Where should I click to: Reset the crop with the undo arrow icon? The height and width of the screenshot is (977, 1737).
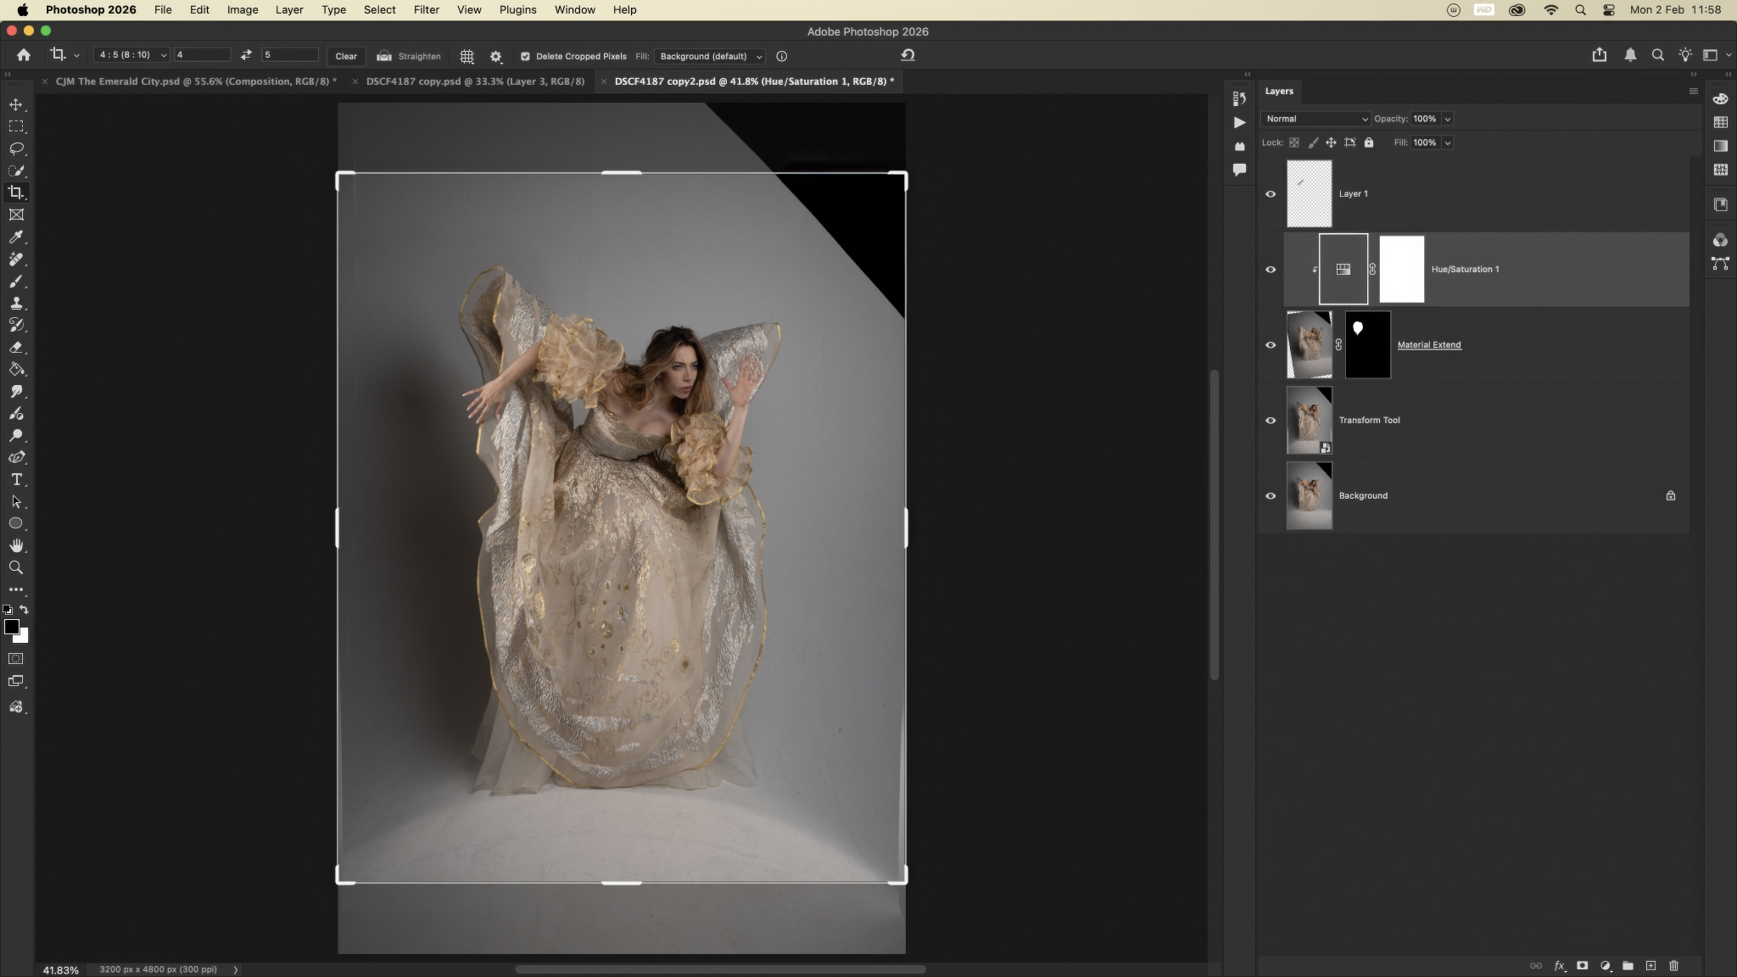(x=908, y=55)
